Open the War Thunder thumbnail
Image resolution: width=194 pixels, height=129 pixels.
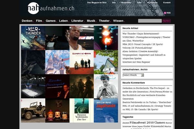pyautogui.click(x=33, y=38)
